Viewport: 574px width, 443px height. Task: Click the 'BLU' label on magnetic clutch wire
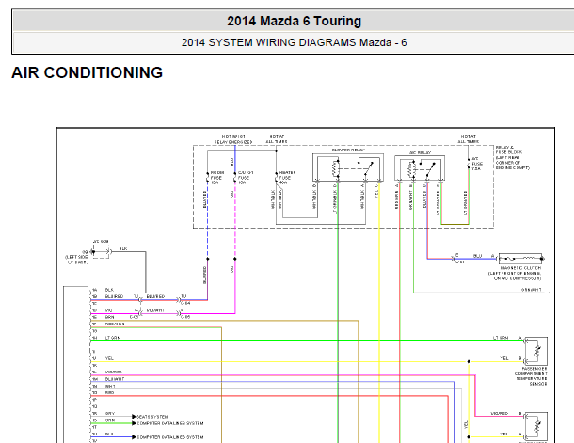(x=477, y=256)
